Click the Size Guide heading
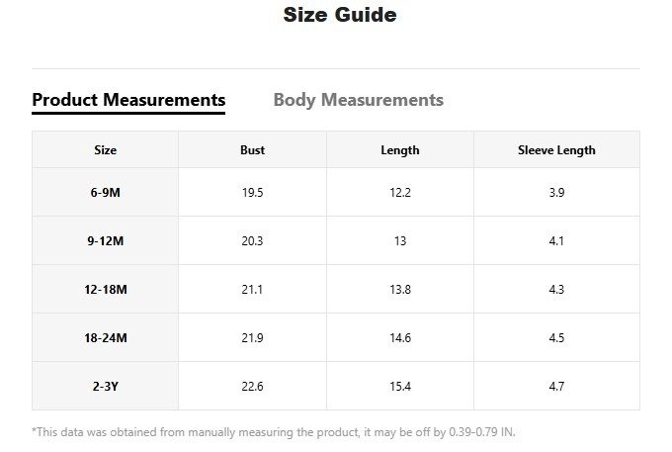This screenshot has width=672, height=452. click(340, 15)
